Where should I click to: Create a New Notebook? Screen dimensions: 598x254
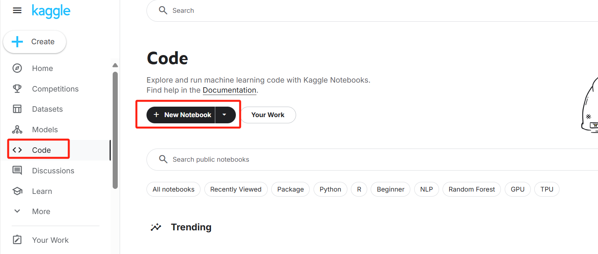(181, 115)
